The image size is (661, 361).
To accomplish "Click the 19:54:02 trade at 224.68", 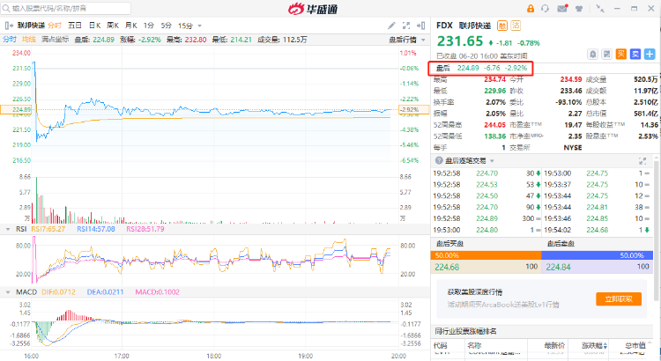I will pyautogui.click(x=597, y=230).
